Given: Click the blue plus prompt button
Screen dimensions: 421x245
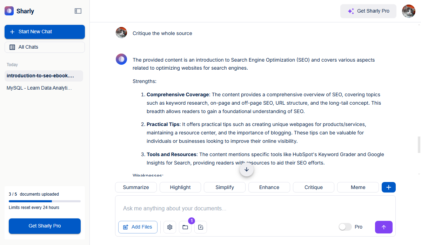Looking at the screenshot, I should click(388, 187).
